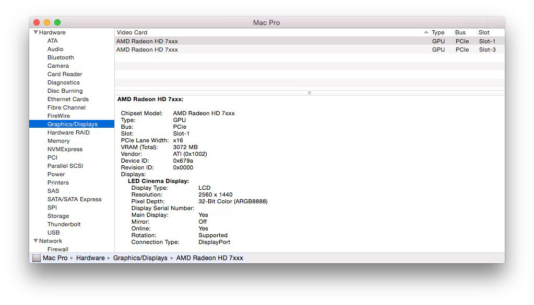Select the AMD Radeon row in Slot-1

click(310, 41)
